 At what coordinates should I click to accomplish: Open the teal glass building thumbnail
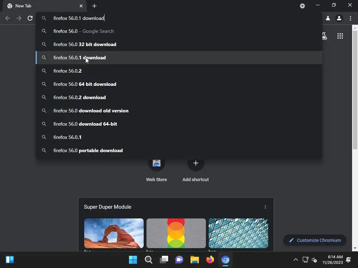[238, 233]
